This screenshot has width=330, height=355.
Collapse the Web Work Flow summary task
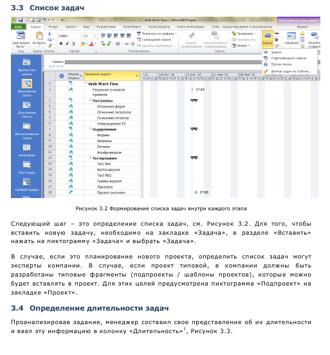86,84
